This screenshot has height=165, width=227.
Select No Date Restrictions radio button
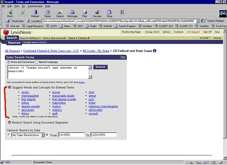pos(9,135)
